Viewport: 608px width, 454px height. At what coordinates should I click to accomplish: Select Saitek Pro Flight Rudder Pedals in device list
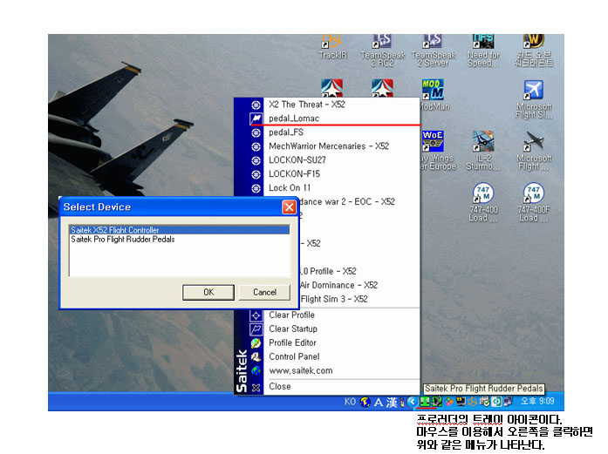tap(180, 240)
